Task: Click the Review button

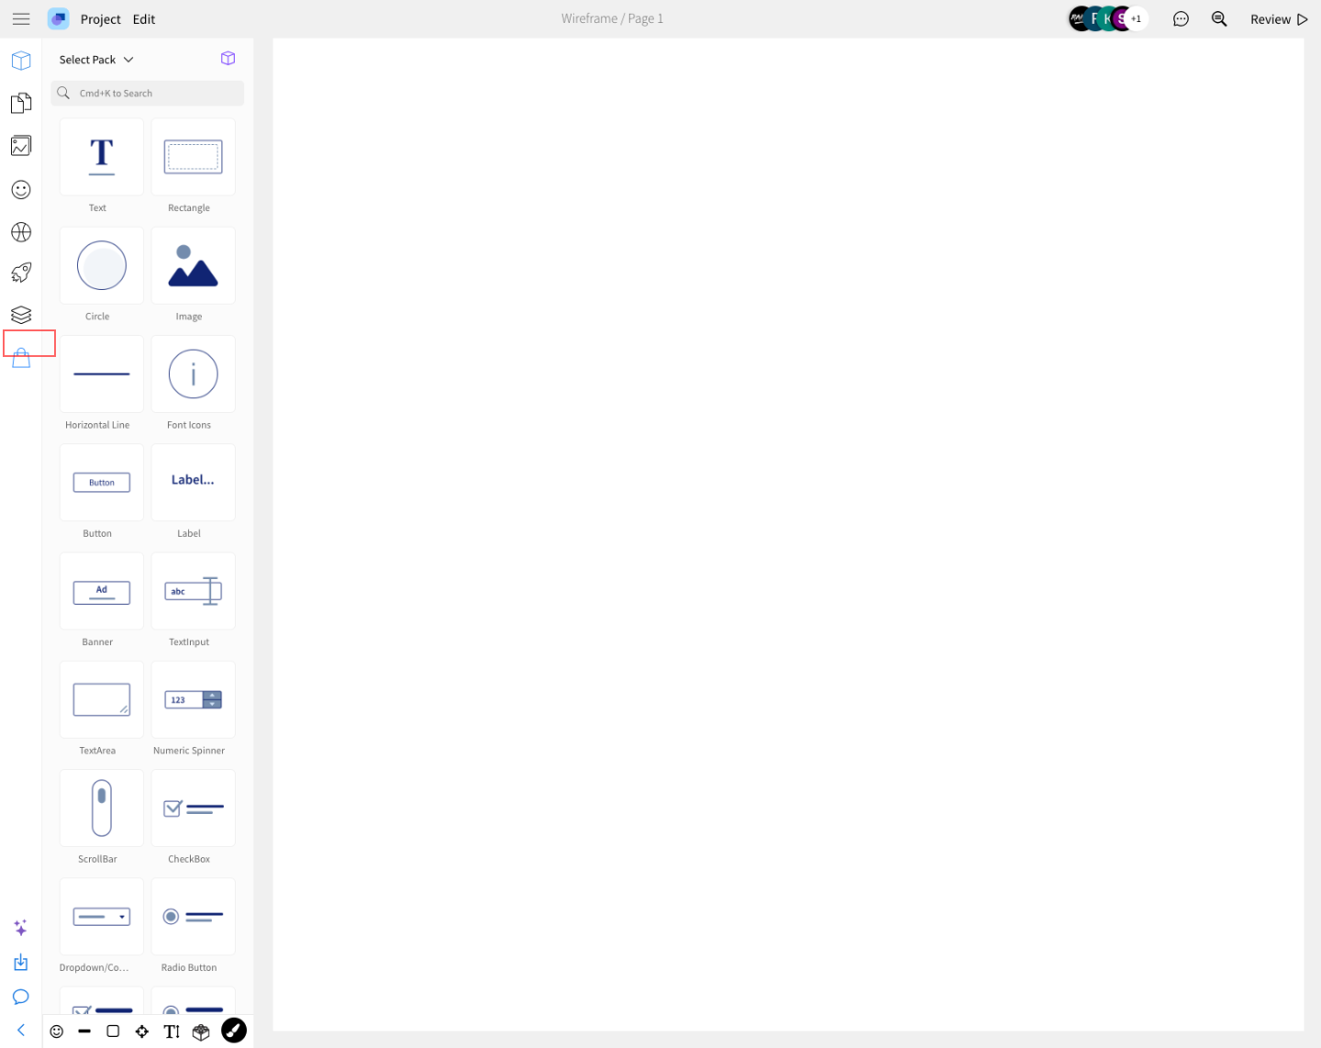Action: point(1278,19)
